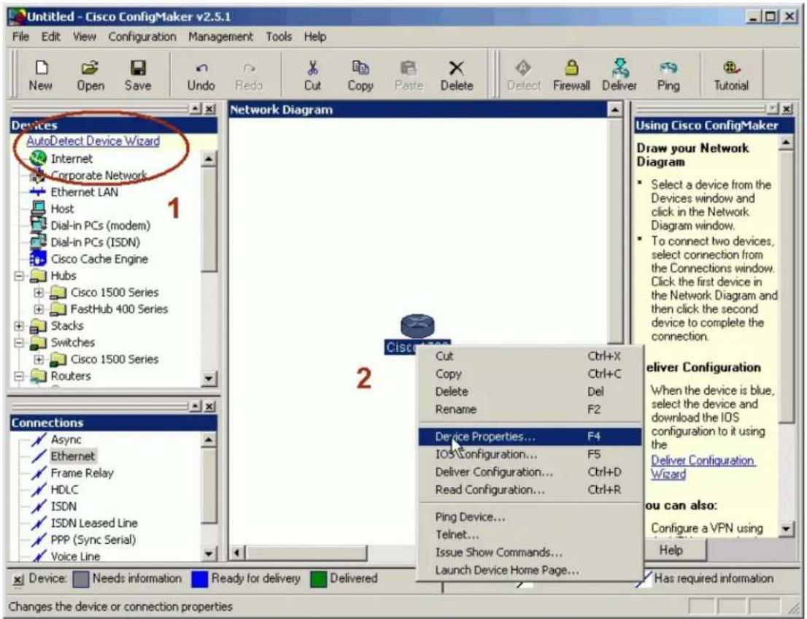The image size is (807, 619).
Task: Choose Rename in context menu
Action: tap(530, 409)
